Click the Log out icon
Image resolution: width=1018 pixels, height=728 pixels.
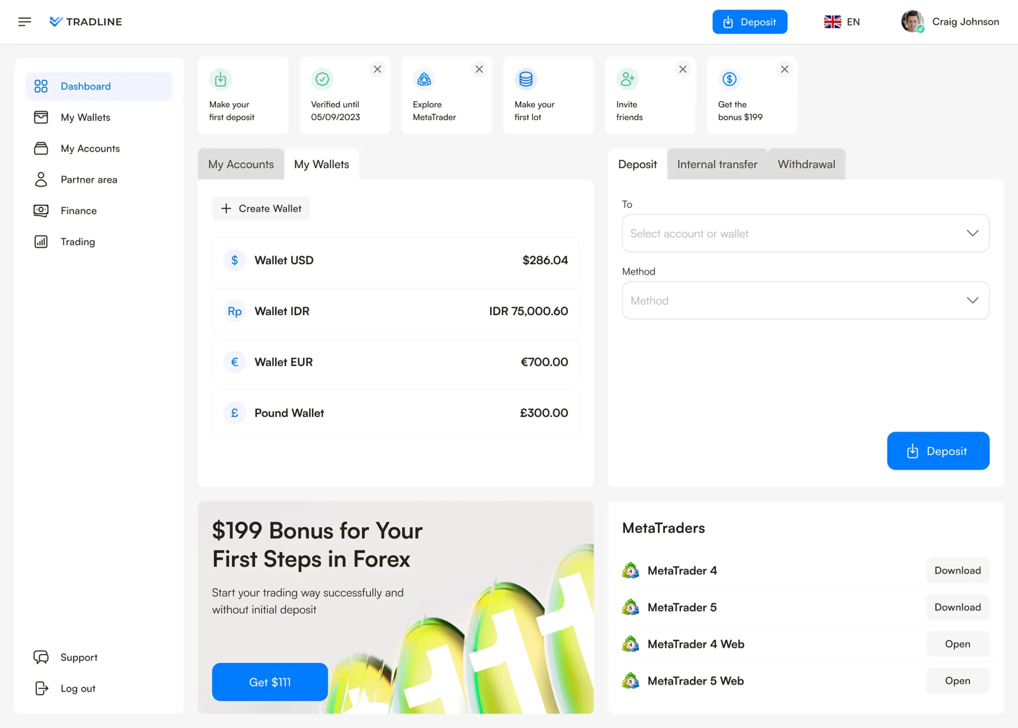point(41,688)
